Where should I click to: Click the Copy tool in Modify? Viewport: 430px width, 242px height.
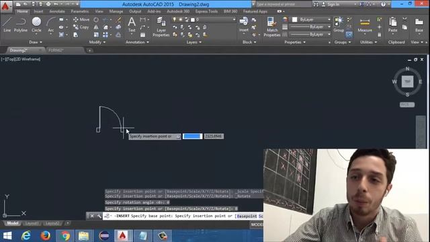pyautogui.click(x=81, y=27)
